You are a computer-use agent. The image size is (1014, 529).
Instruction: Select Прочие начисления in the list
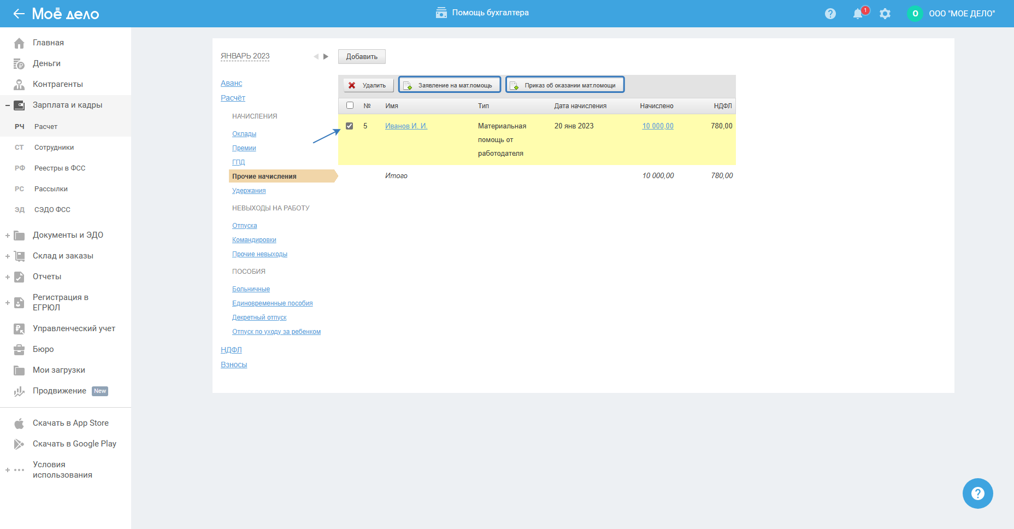coord(264,177)
